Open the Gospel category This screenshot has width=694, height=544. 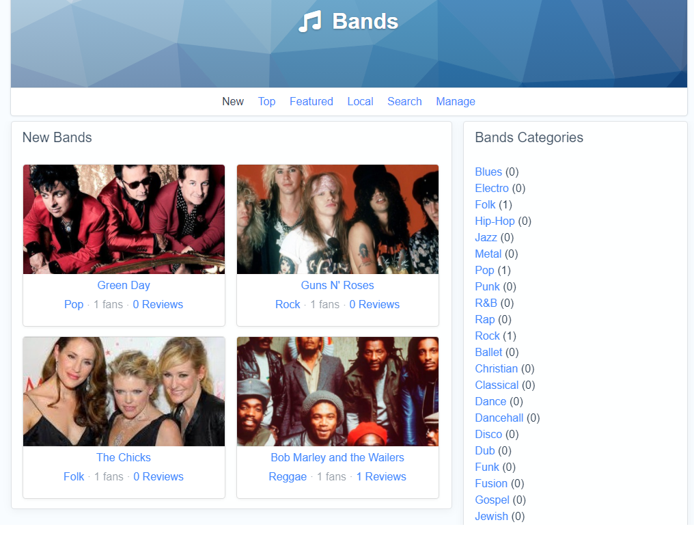tap(492, 500)
